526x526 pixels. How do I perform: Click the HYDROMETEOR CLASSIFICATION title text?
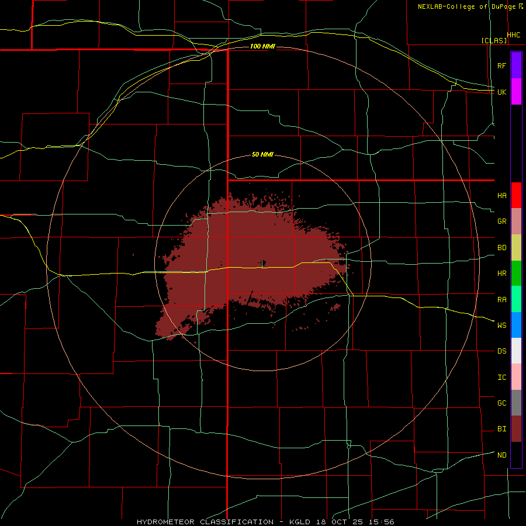point(205,522)
